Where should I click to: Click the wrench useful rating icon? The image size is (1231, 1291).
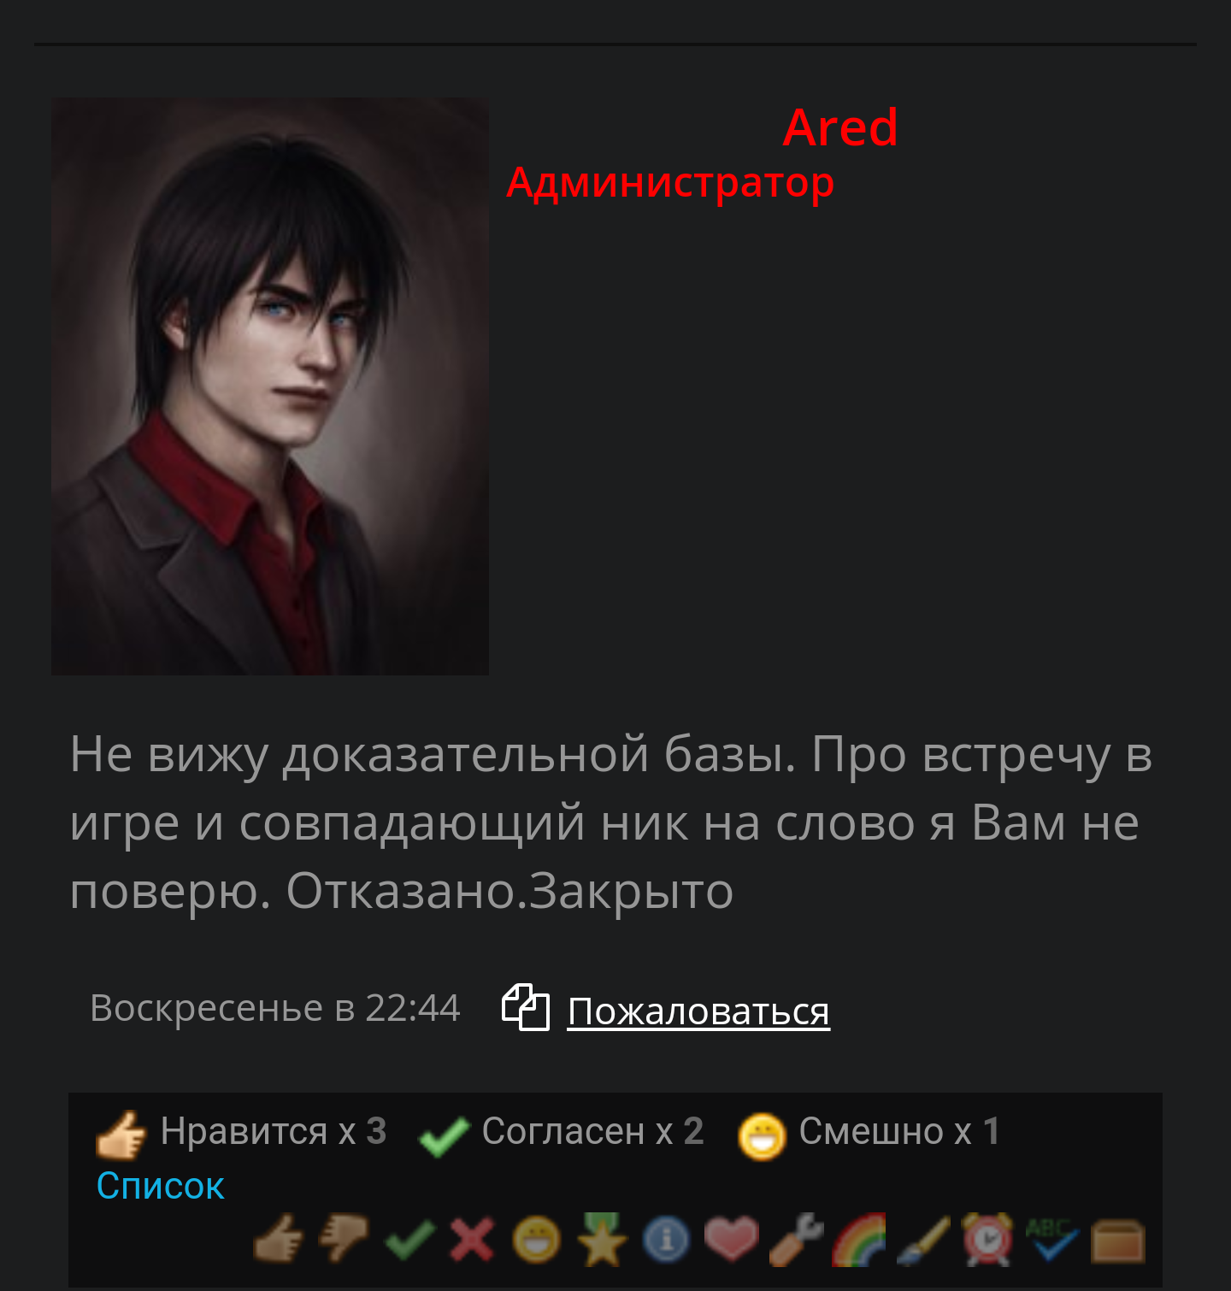(796, 1239)
